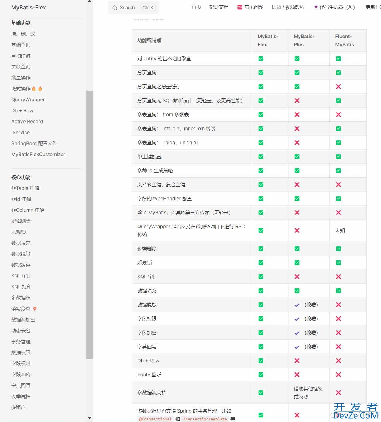Click MyBatis-Plus green check in 数据填充 row

[x=297, y=291]
